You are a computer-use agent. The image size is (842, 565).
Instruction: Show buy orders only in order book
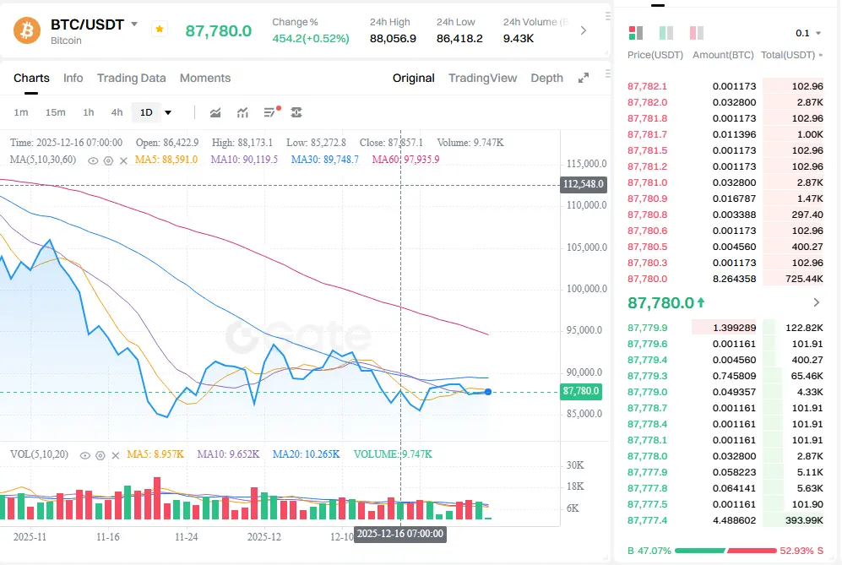pyautogui.click(x=666, y=33)
